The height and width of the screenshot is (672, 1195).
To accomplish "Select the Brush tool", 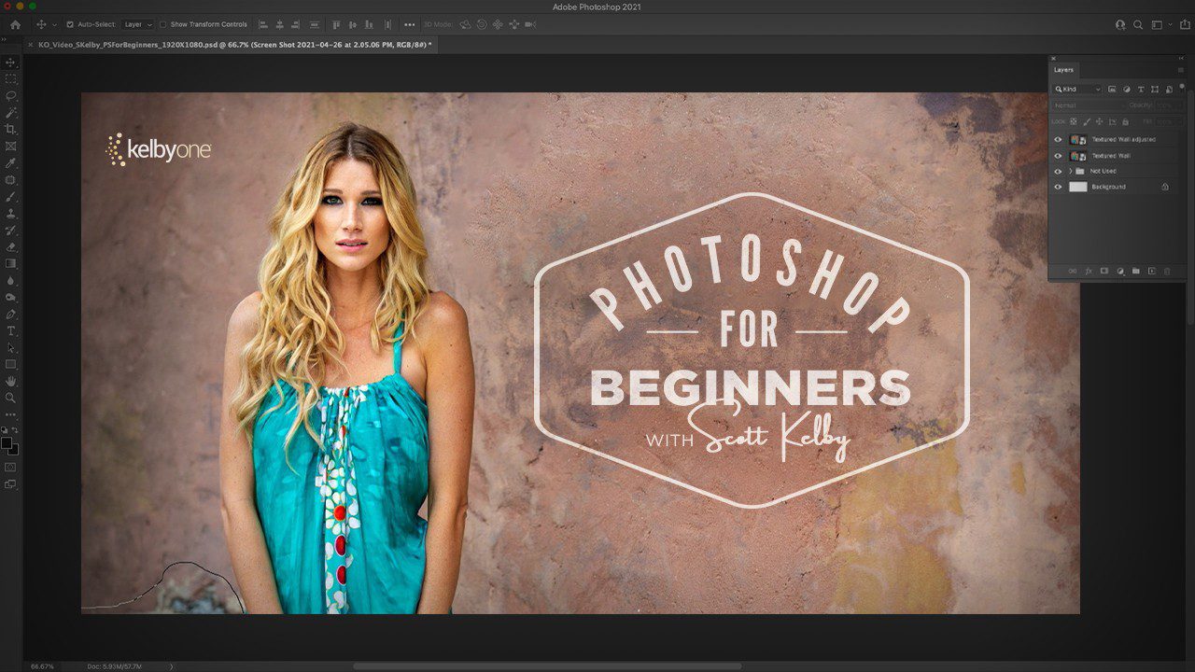I will tap(11, 197).
